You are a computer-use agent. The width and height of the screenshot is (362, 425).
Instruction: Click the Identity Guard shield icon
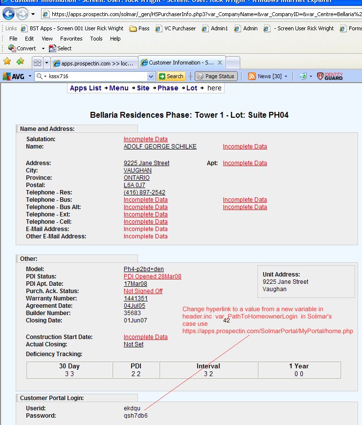(320, 76)
